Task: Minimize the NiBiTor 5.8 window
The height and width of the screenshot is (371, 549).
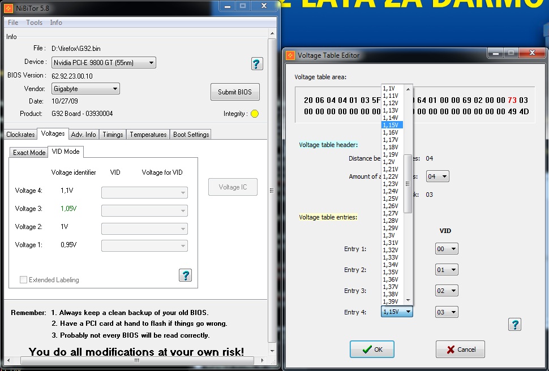Action: click(x=228, y=6)
